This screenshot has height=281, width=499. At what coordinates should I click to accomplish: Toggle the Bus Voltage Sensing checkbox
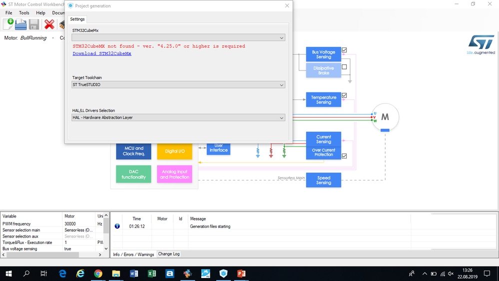(x=344, y=50)
